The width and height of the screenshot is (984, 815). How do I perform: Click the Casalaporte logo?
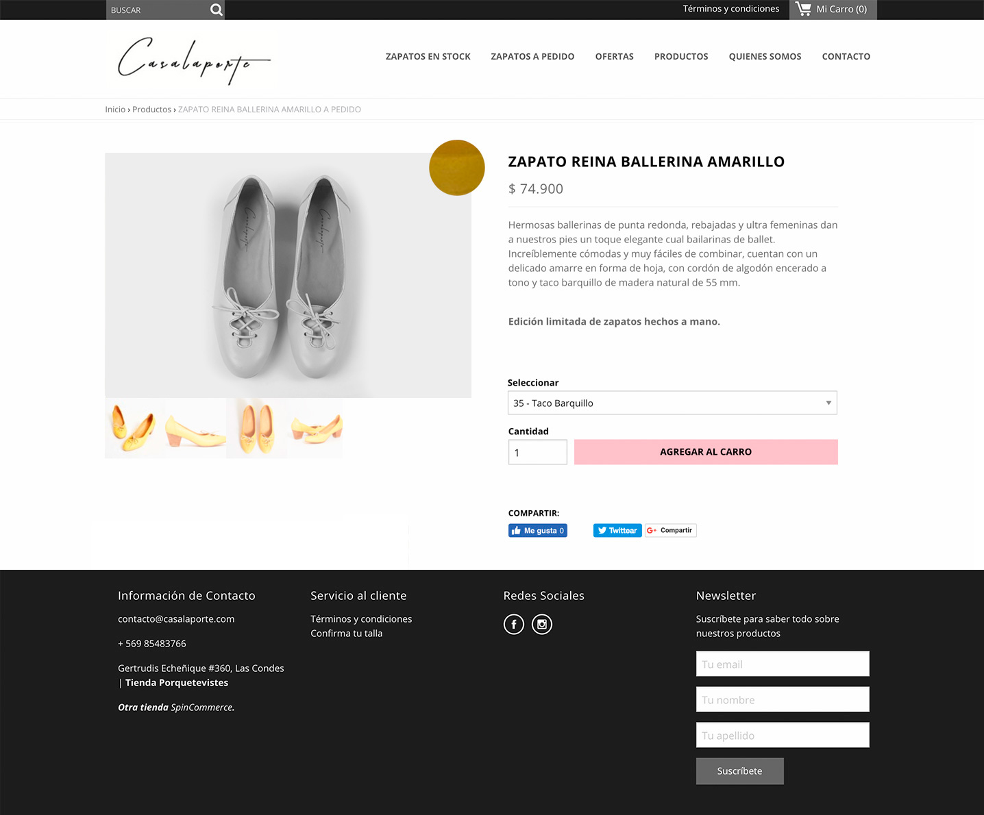tap(194, 60)
